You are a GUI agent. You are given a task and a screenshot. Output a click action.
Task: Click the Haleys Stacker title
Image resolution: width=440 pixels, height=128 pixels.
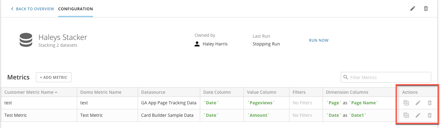pyautogui.click(x=63, y=37)
